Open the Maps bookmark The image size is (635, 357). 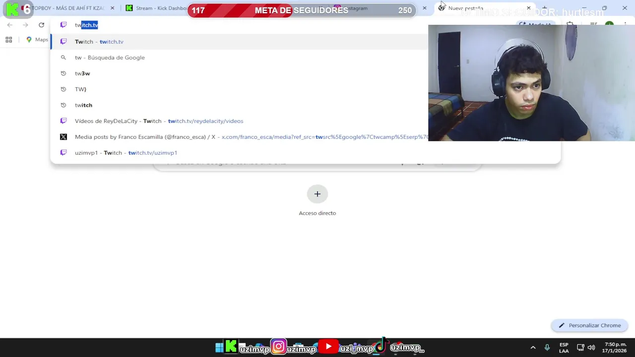coord(37,40)
